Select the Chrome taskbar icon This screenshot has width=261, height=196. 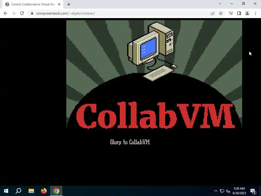56,191
